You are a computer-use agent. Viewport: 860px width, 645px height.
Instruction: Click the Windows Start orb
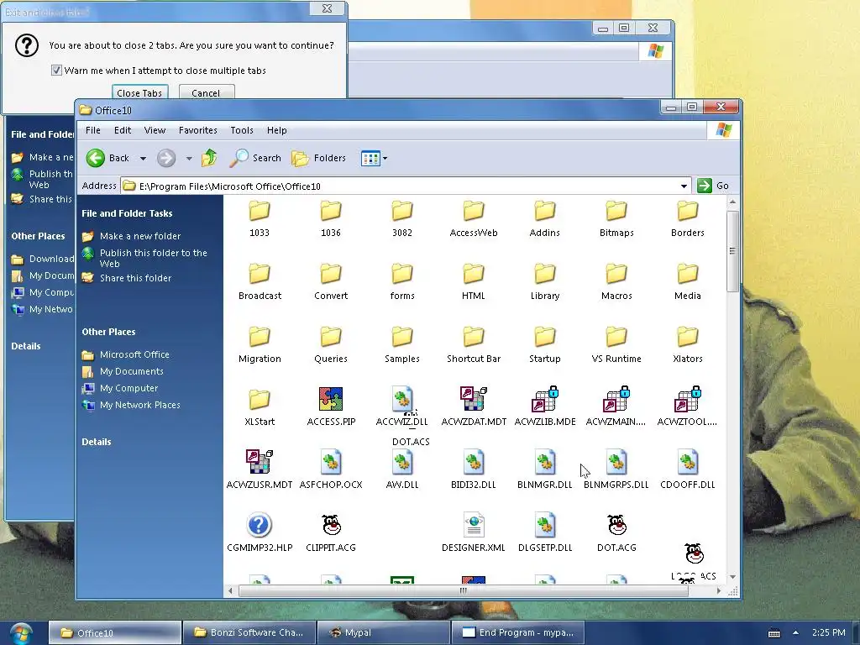point(21,633)
